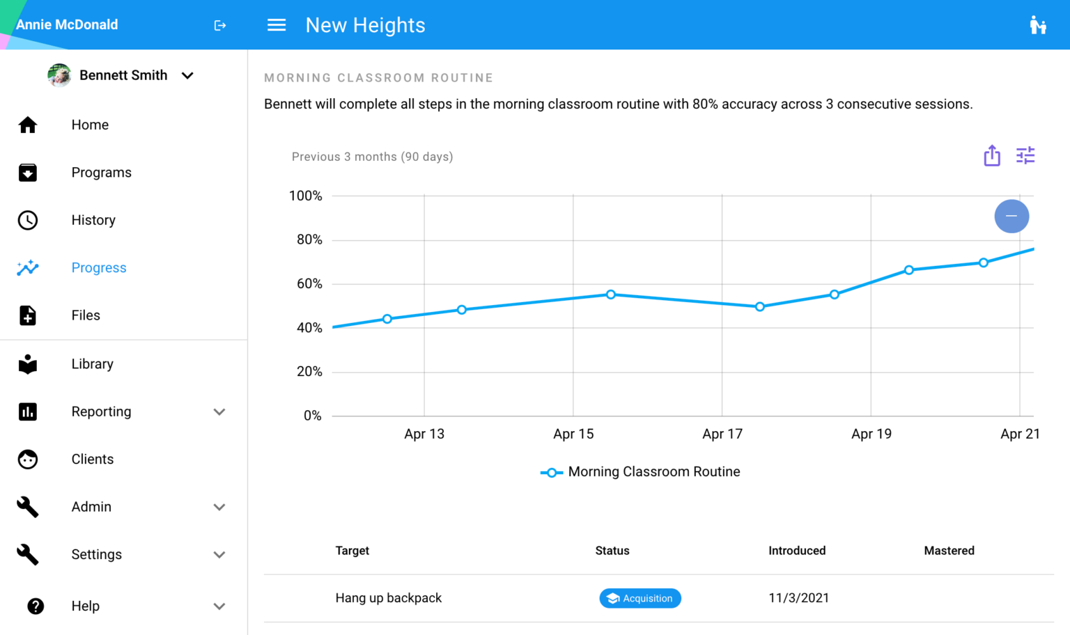Click the round blue minus zoom button

1011,216
